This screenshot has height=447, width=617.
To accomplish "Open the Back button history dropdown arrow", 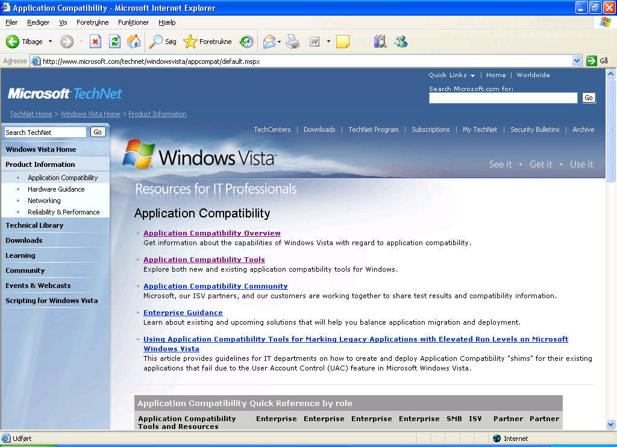I will coord(50,42).
